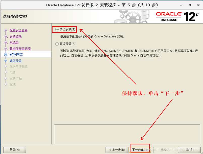The image size is (203, 154).
Task: Maximize the Oracle installer window
Action: [190, 5]
